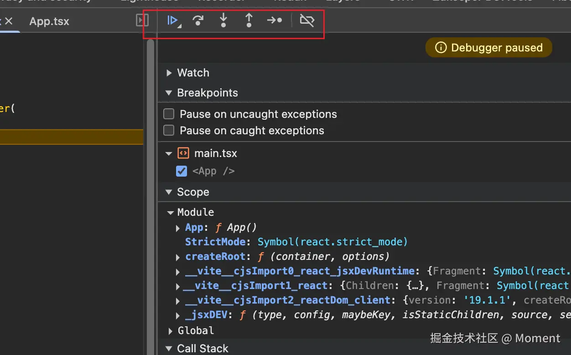Expand the App function entry
Screen dimensions: 571x355
tap(178, 228)
